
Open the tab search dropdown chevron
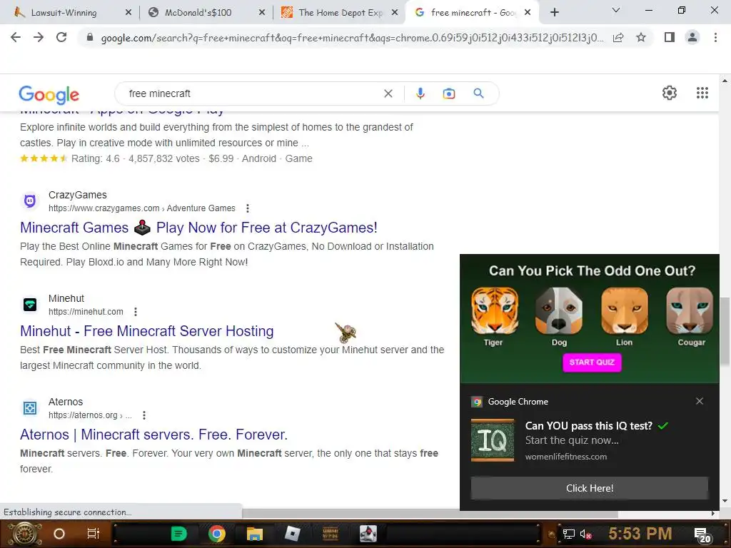(x=616, y=10)
